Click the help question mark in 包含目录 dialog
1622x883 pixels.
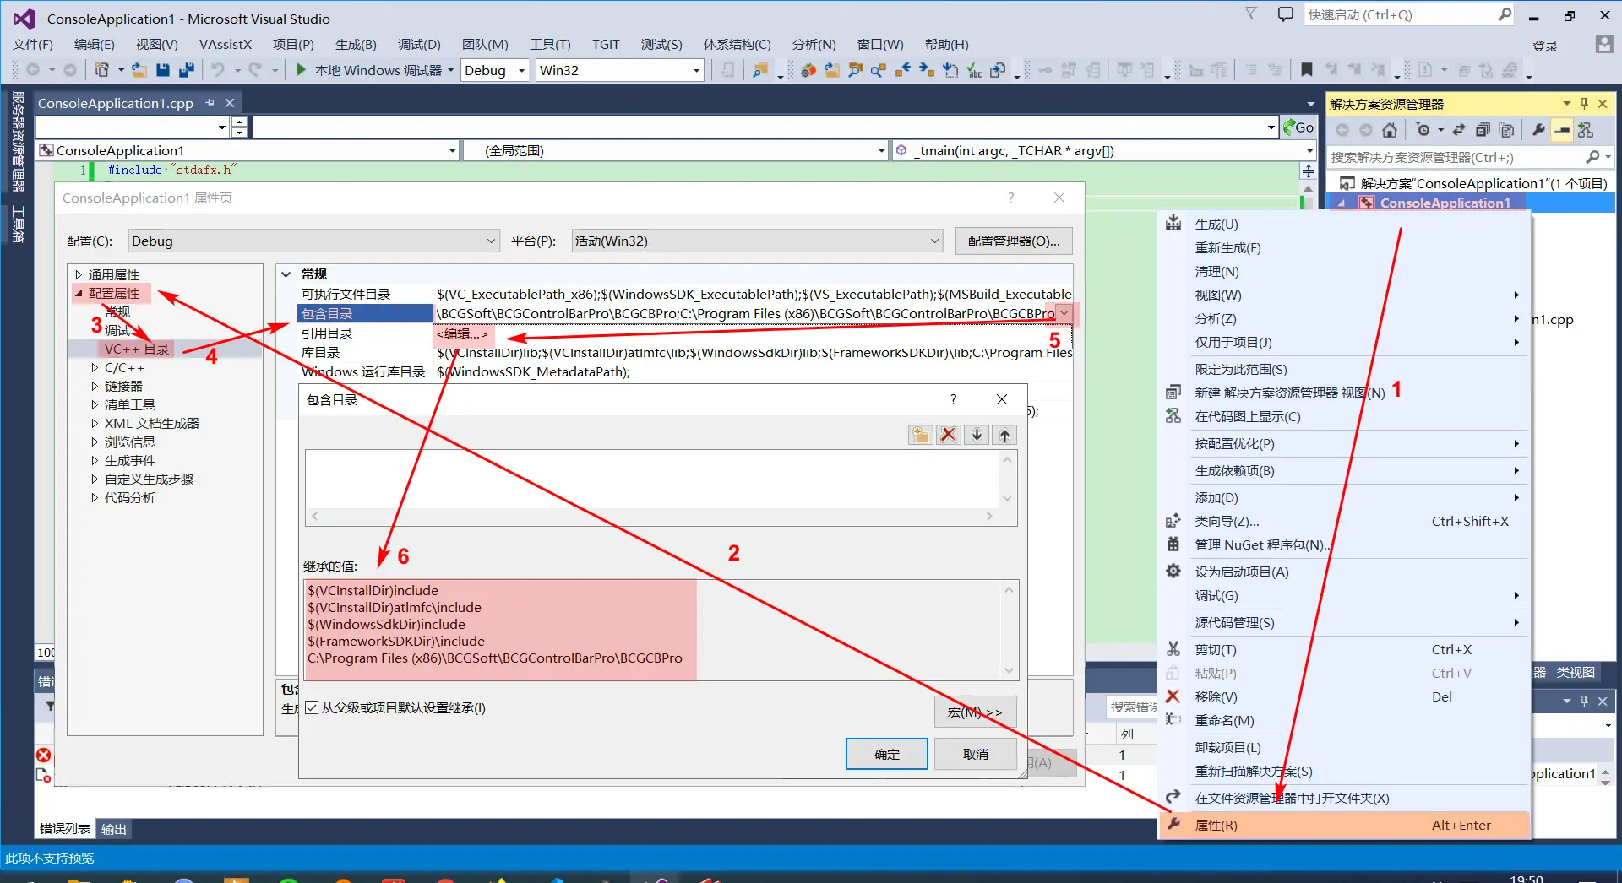[x=954, y=399]
